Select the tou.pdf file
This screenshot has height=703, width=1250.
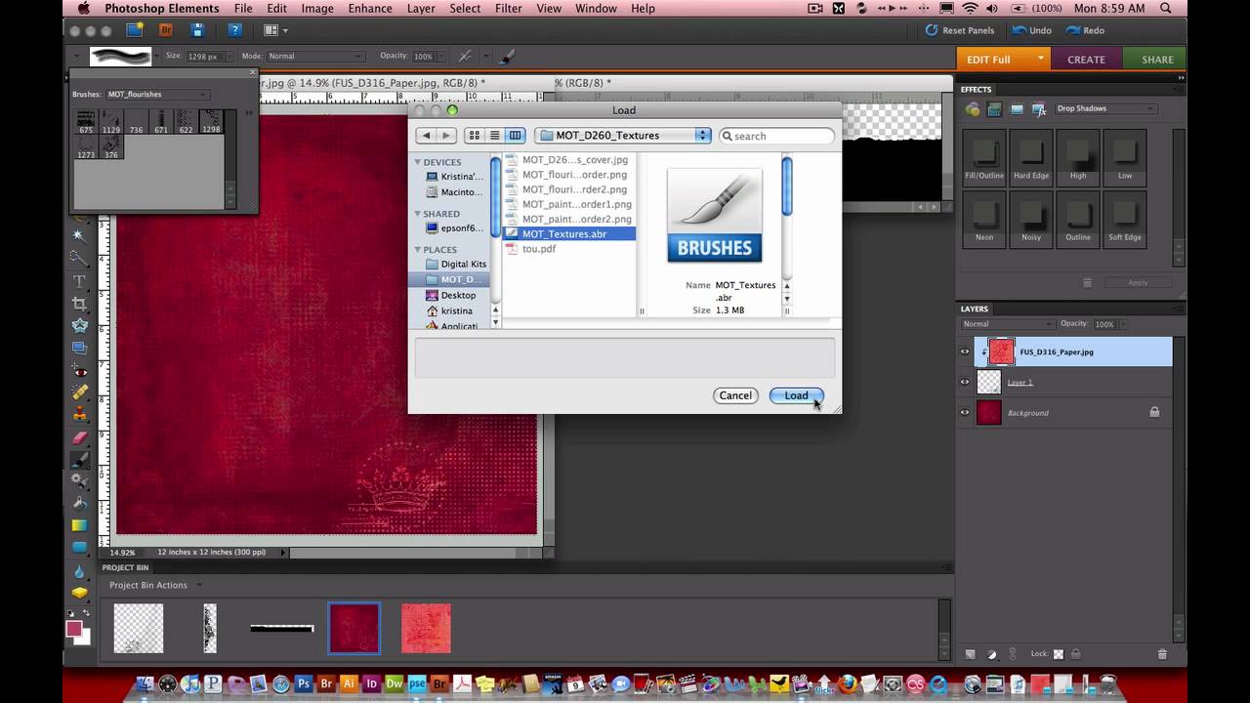[x=538, y=249]
